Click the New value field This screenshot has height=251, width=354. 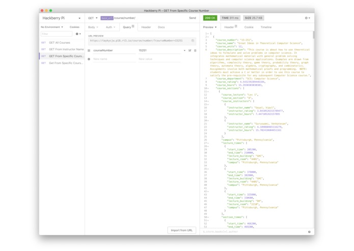(160, 59)
